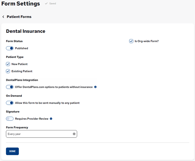Image resolution: width=195 pixels, height=161 pixels.
Task: Open the DentalPlans integration info icon
Action: pos(95,87)
